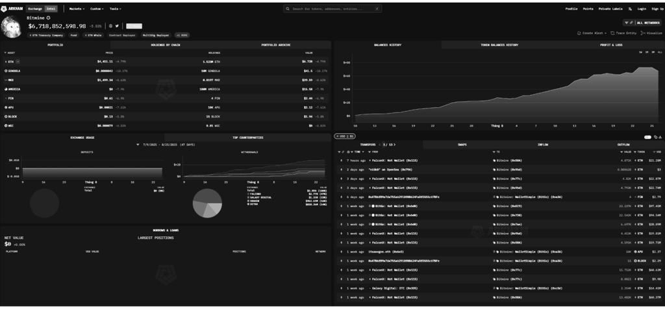Open the TO column filter
The image size is (665, 309).
click(496, 151)
